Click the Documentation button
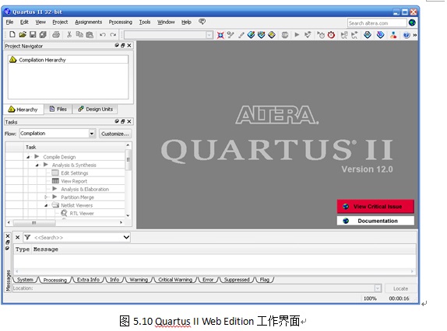This screenshot has height=331, width=447. (x=375, y=221)
